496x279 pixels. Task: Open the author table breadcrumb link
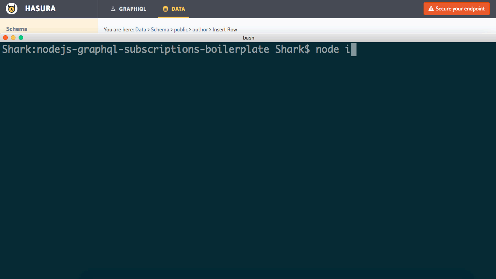coord(200,29)
